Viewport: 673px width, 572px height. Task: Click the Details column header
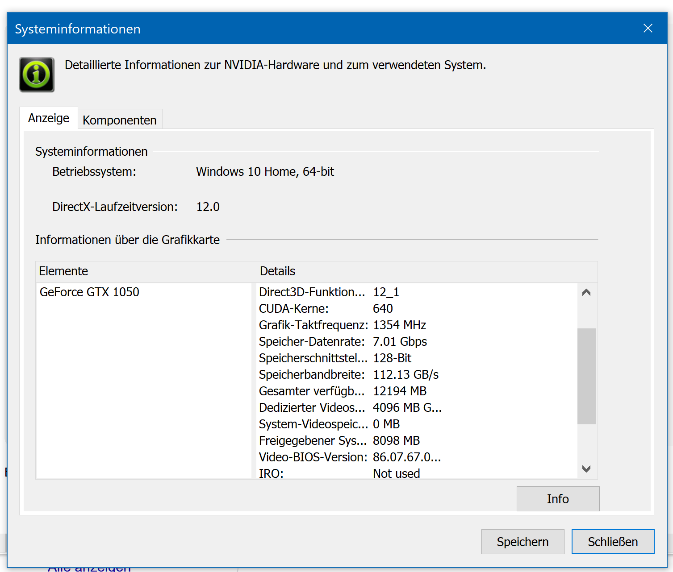427,271
